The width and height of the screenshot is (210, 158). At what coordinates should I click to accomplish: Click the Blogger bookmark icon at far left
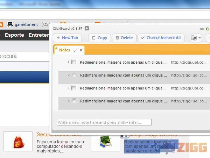[x=1, y=24]
